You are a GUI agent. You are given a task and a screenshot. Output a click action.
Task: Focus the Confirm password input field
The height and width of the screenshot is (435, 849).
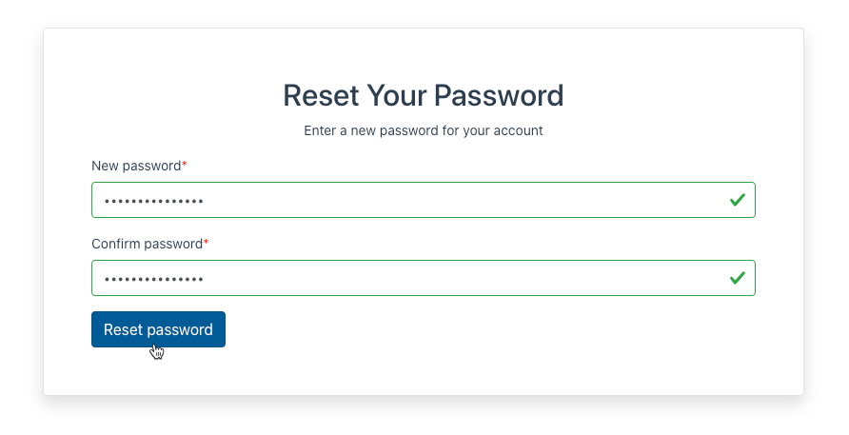pos(424,278)
